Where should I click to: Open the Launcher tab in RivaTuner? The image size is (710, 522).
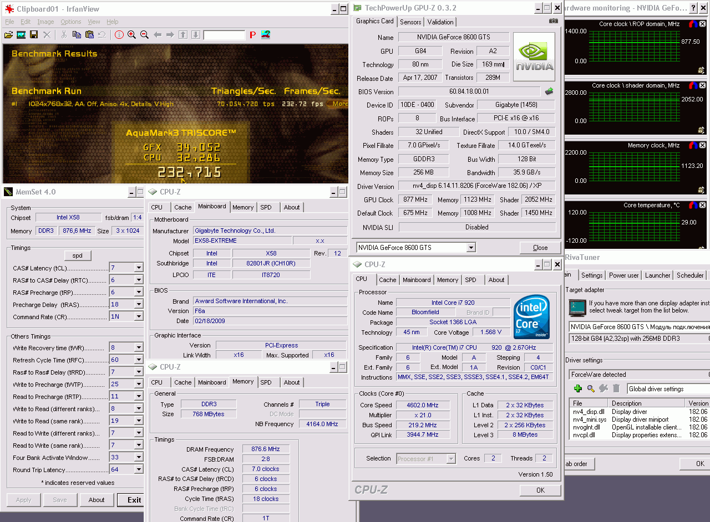[658, 275]
